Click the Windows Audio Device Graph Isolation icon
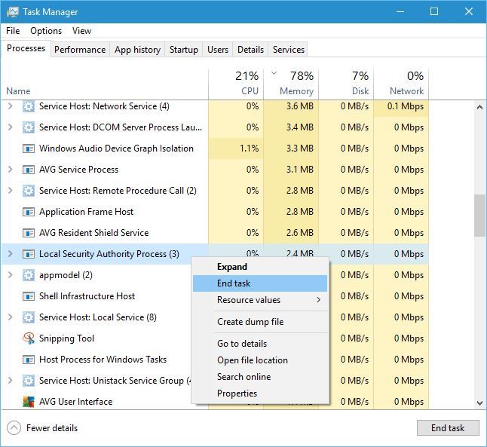 pyautogui.click(x=29, y=148)
